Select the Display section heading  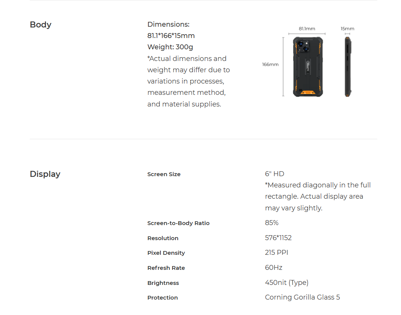coord(45,174)
